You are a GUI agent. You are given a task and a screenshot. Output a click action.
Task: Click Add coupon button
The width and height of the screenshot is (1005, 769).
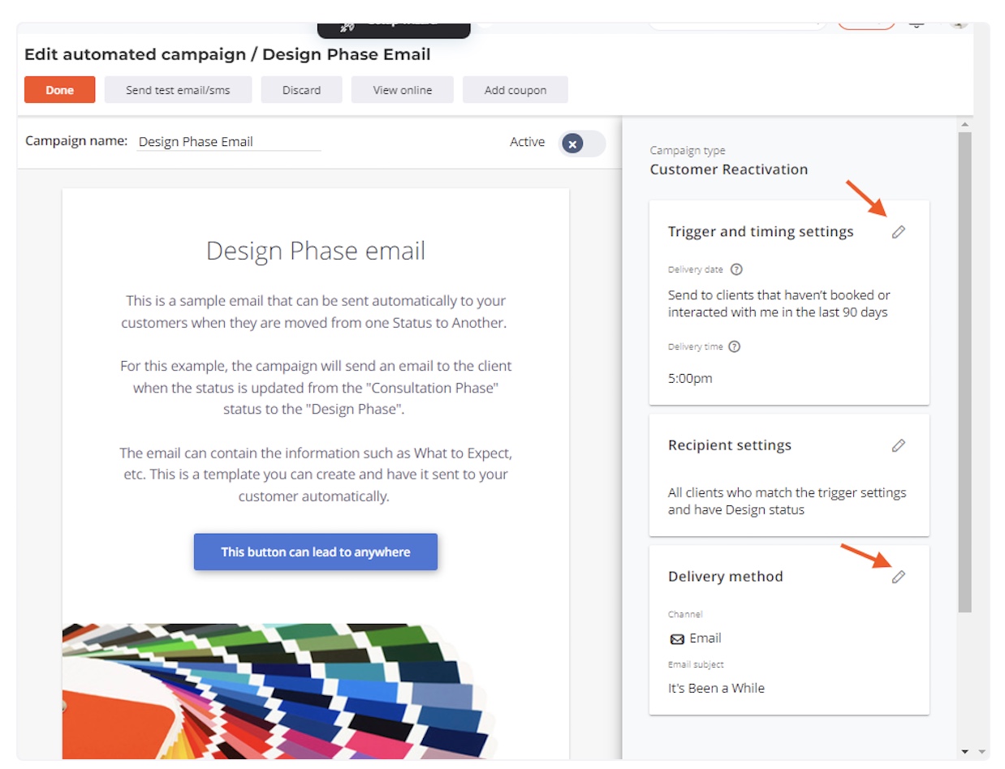[515, 90]
